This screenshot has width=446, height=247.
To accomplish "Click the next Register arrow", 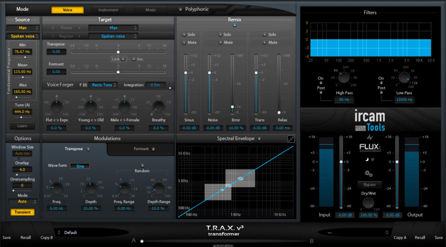I will pyautogui.click(x=79, y=36).
